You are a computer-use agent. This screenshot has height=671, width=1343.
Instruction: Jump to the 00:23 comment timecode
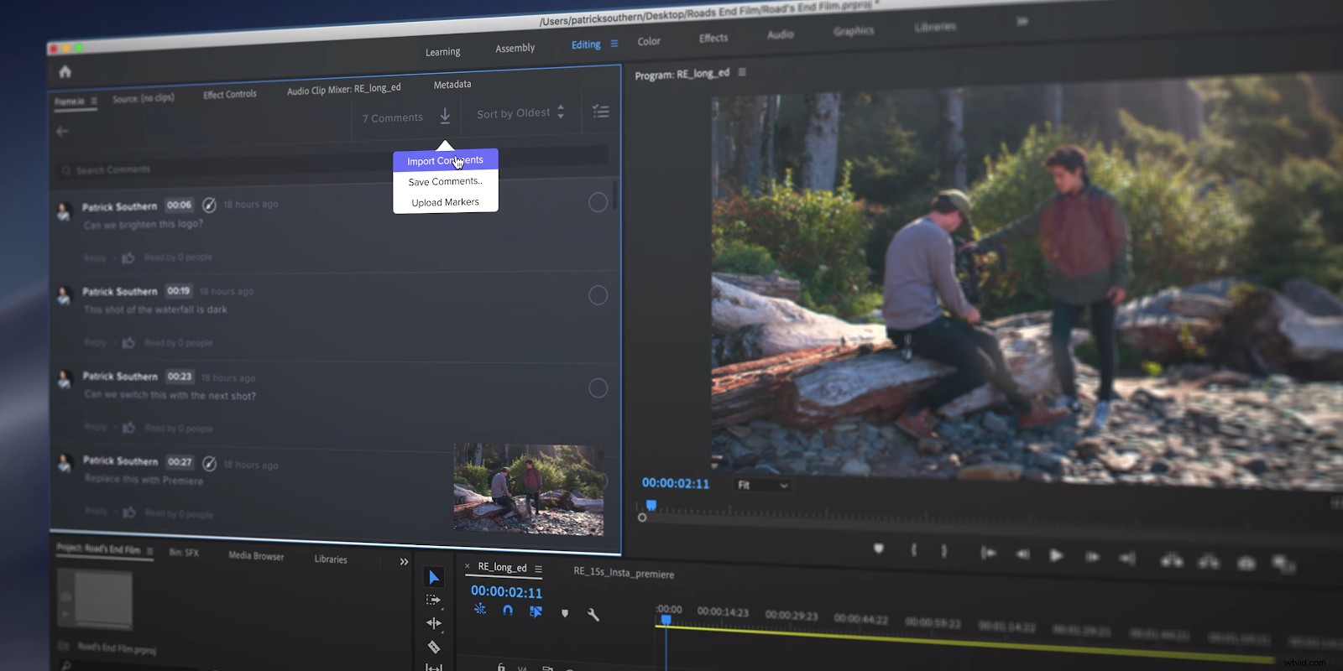(x=180, y=377)
